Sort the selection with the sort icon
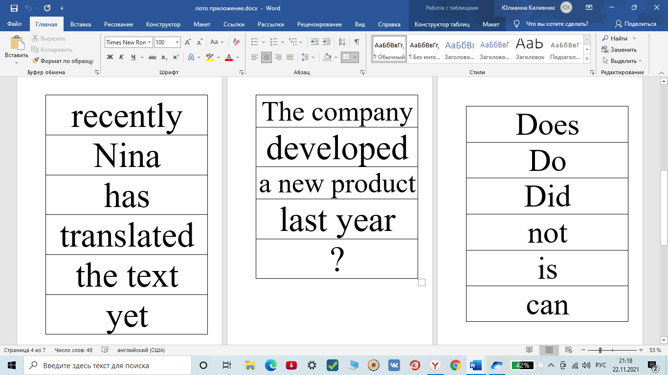668x375 pixels. [x=342, y=42]
